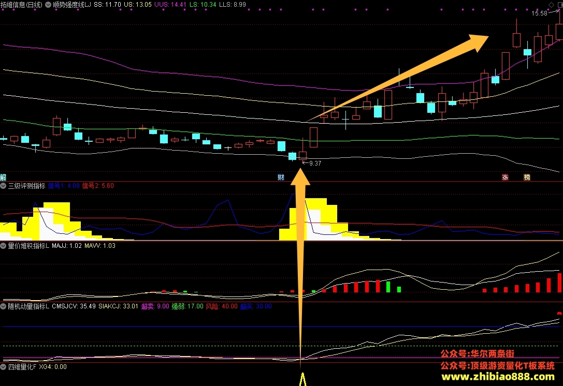Screen dimensions: 563x386
Task: Click the LS: 10.34 value
Action: (x=203, y=5)
